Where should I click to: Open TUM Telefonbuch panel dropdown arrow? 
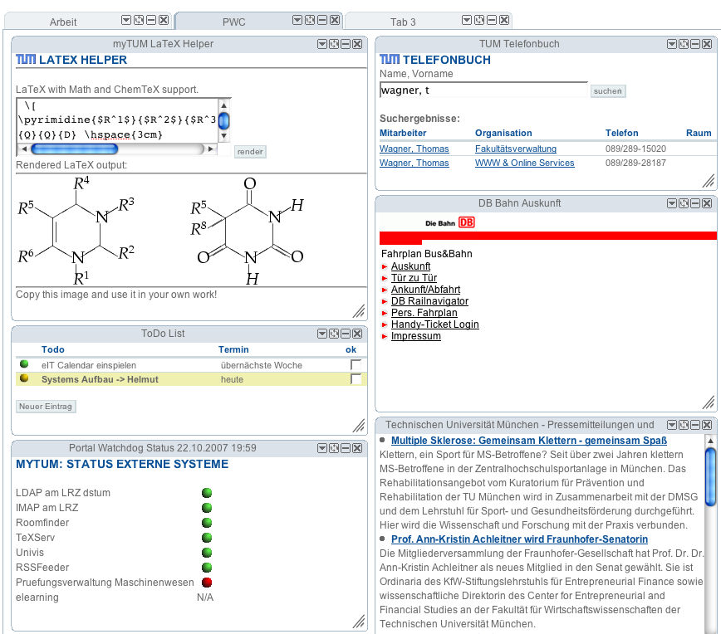point(672,44)
